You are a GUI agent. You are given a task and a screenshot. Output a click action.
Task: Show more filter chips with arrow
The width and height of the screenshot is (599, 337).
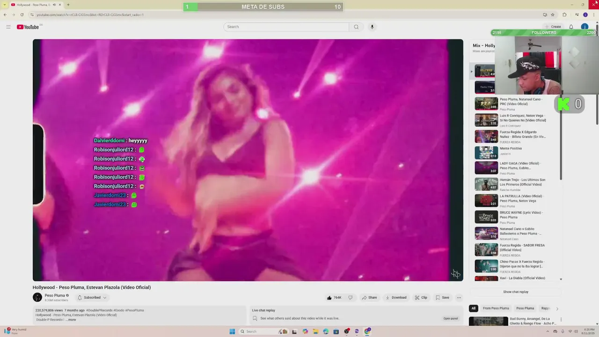(x=557, y=308)
